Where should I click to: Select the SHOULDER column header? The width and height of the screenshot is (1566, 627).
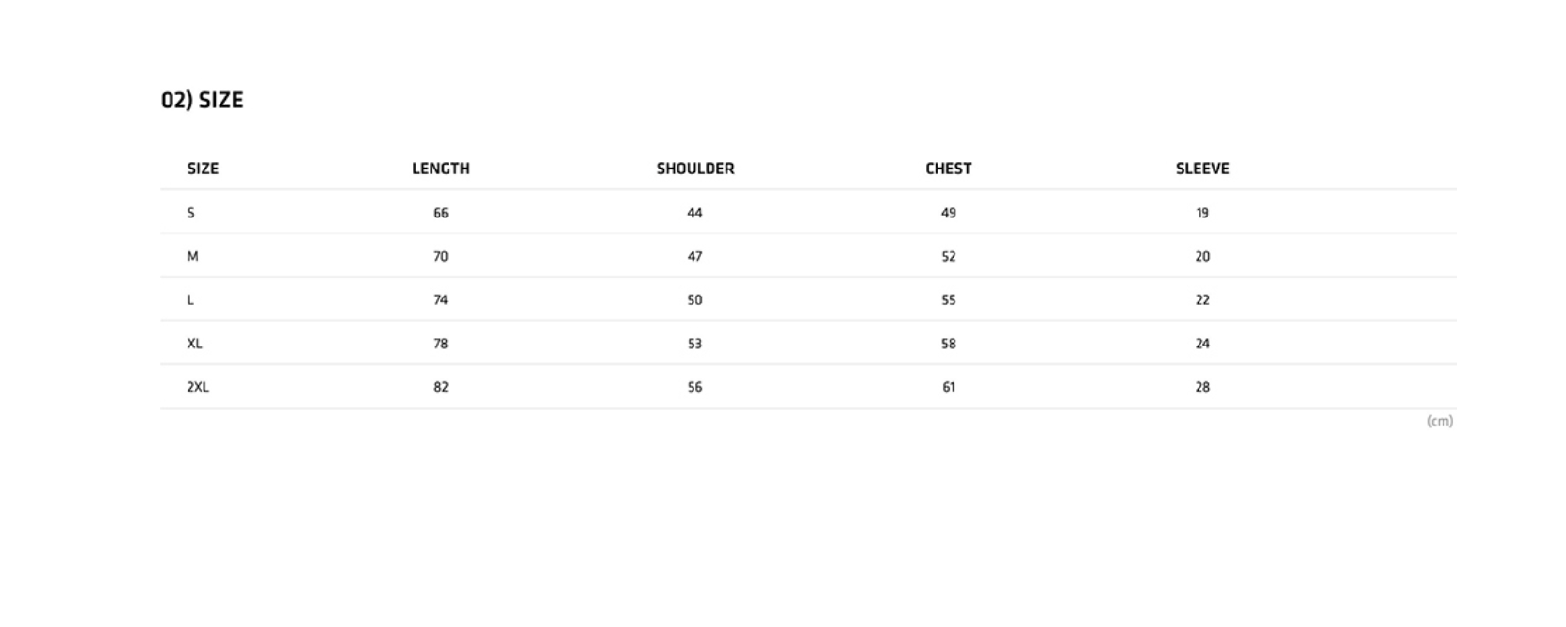(694, 169)
